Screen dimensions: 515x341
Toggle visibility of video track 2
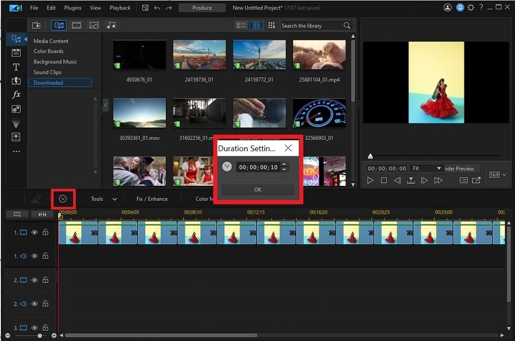pyautogui.click(x=35, y=280)
